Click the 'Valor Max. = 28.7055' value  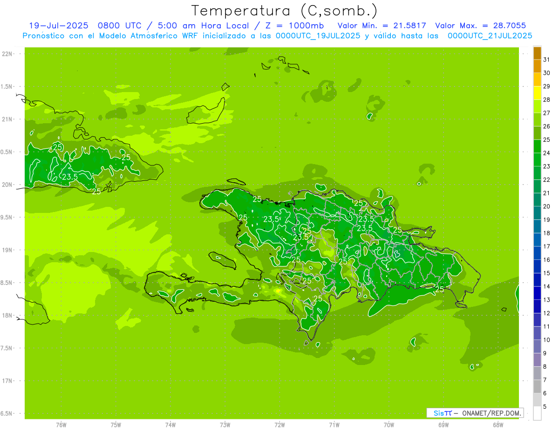(x=481, y=26)
